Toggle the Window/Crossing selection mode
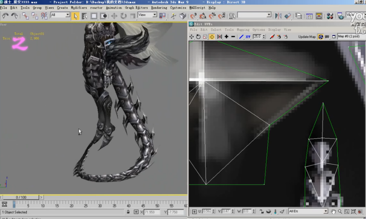Screen dimensions: 366x219 point(103,16)
